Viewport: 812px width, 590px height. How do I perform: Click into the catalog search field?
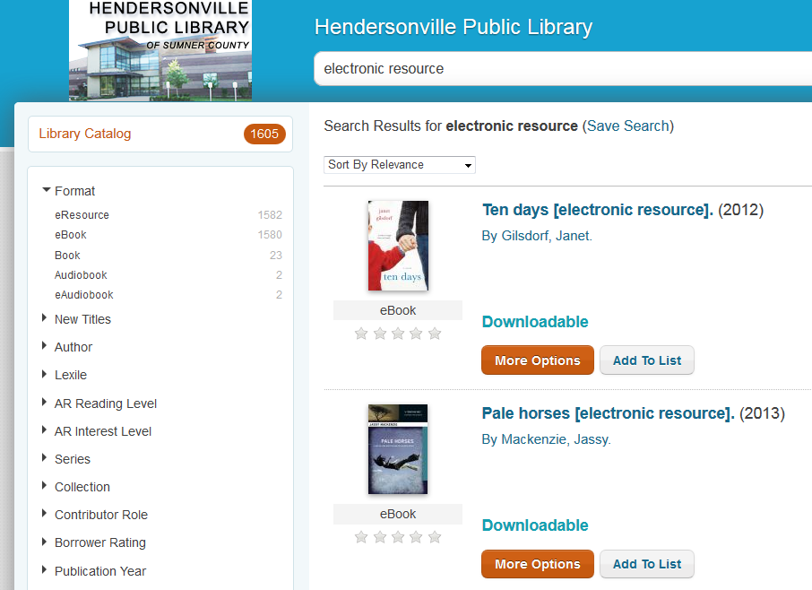click(556, 69)
